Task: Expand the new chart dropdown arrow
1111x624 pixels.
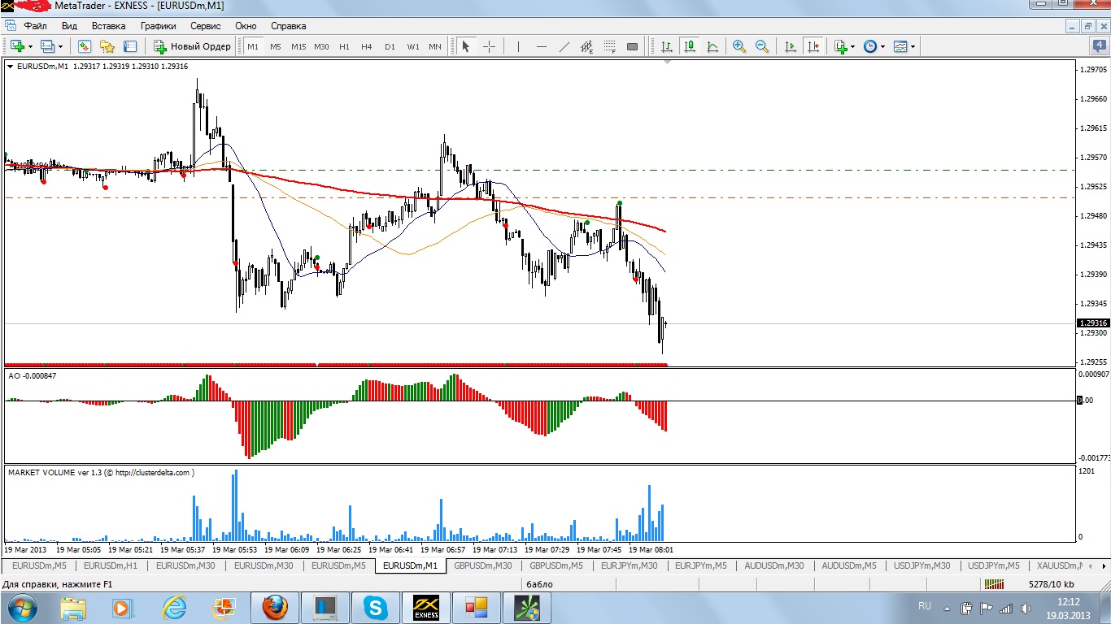Action: point(31,47)
